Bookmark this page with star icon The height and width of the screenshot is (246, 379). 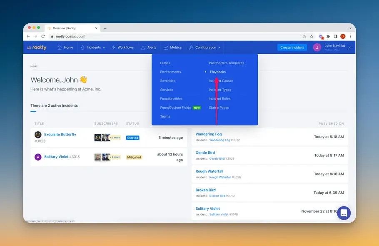pos(312,36)
